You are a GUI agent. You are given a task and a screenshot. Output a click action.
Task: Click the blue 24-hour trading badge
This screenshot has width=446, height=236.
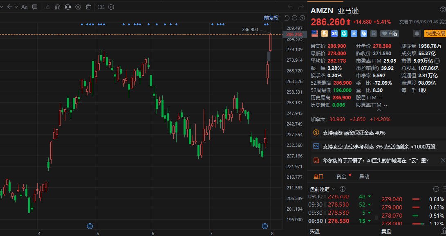334,34
